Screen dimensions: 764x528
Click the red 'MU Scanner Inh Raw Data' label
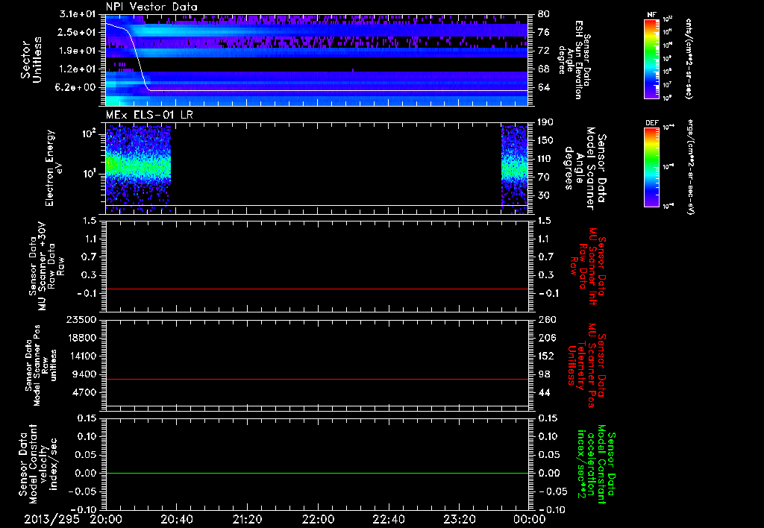click(588, 266)
